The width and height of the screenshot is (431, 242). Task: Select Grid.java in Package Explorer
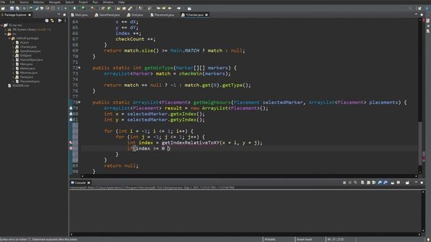[x=26, y=55]
